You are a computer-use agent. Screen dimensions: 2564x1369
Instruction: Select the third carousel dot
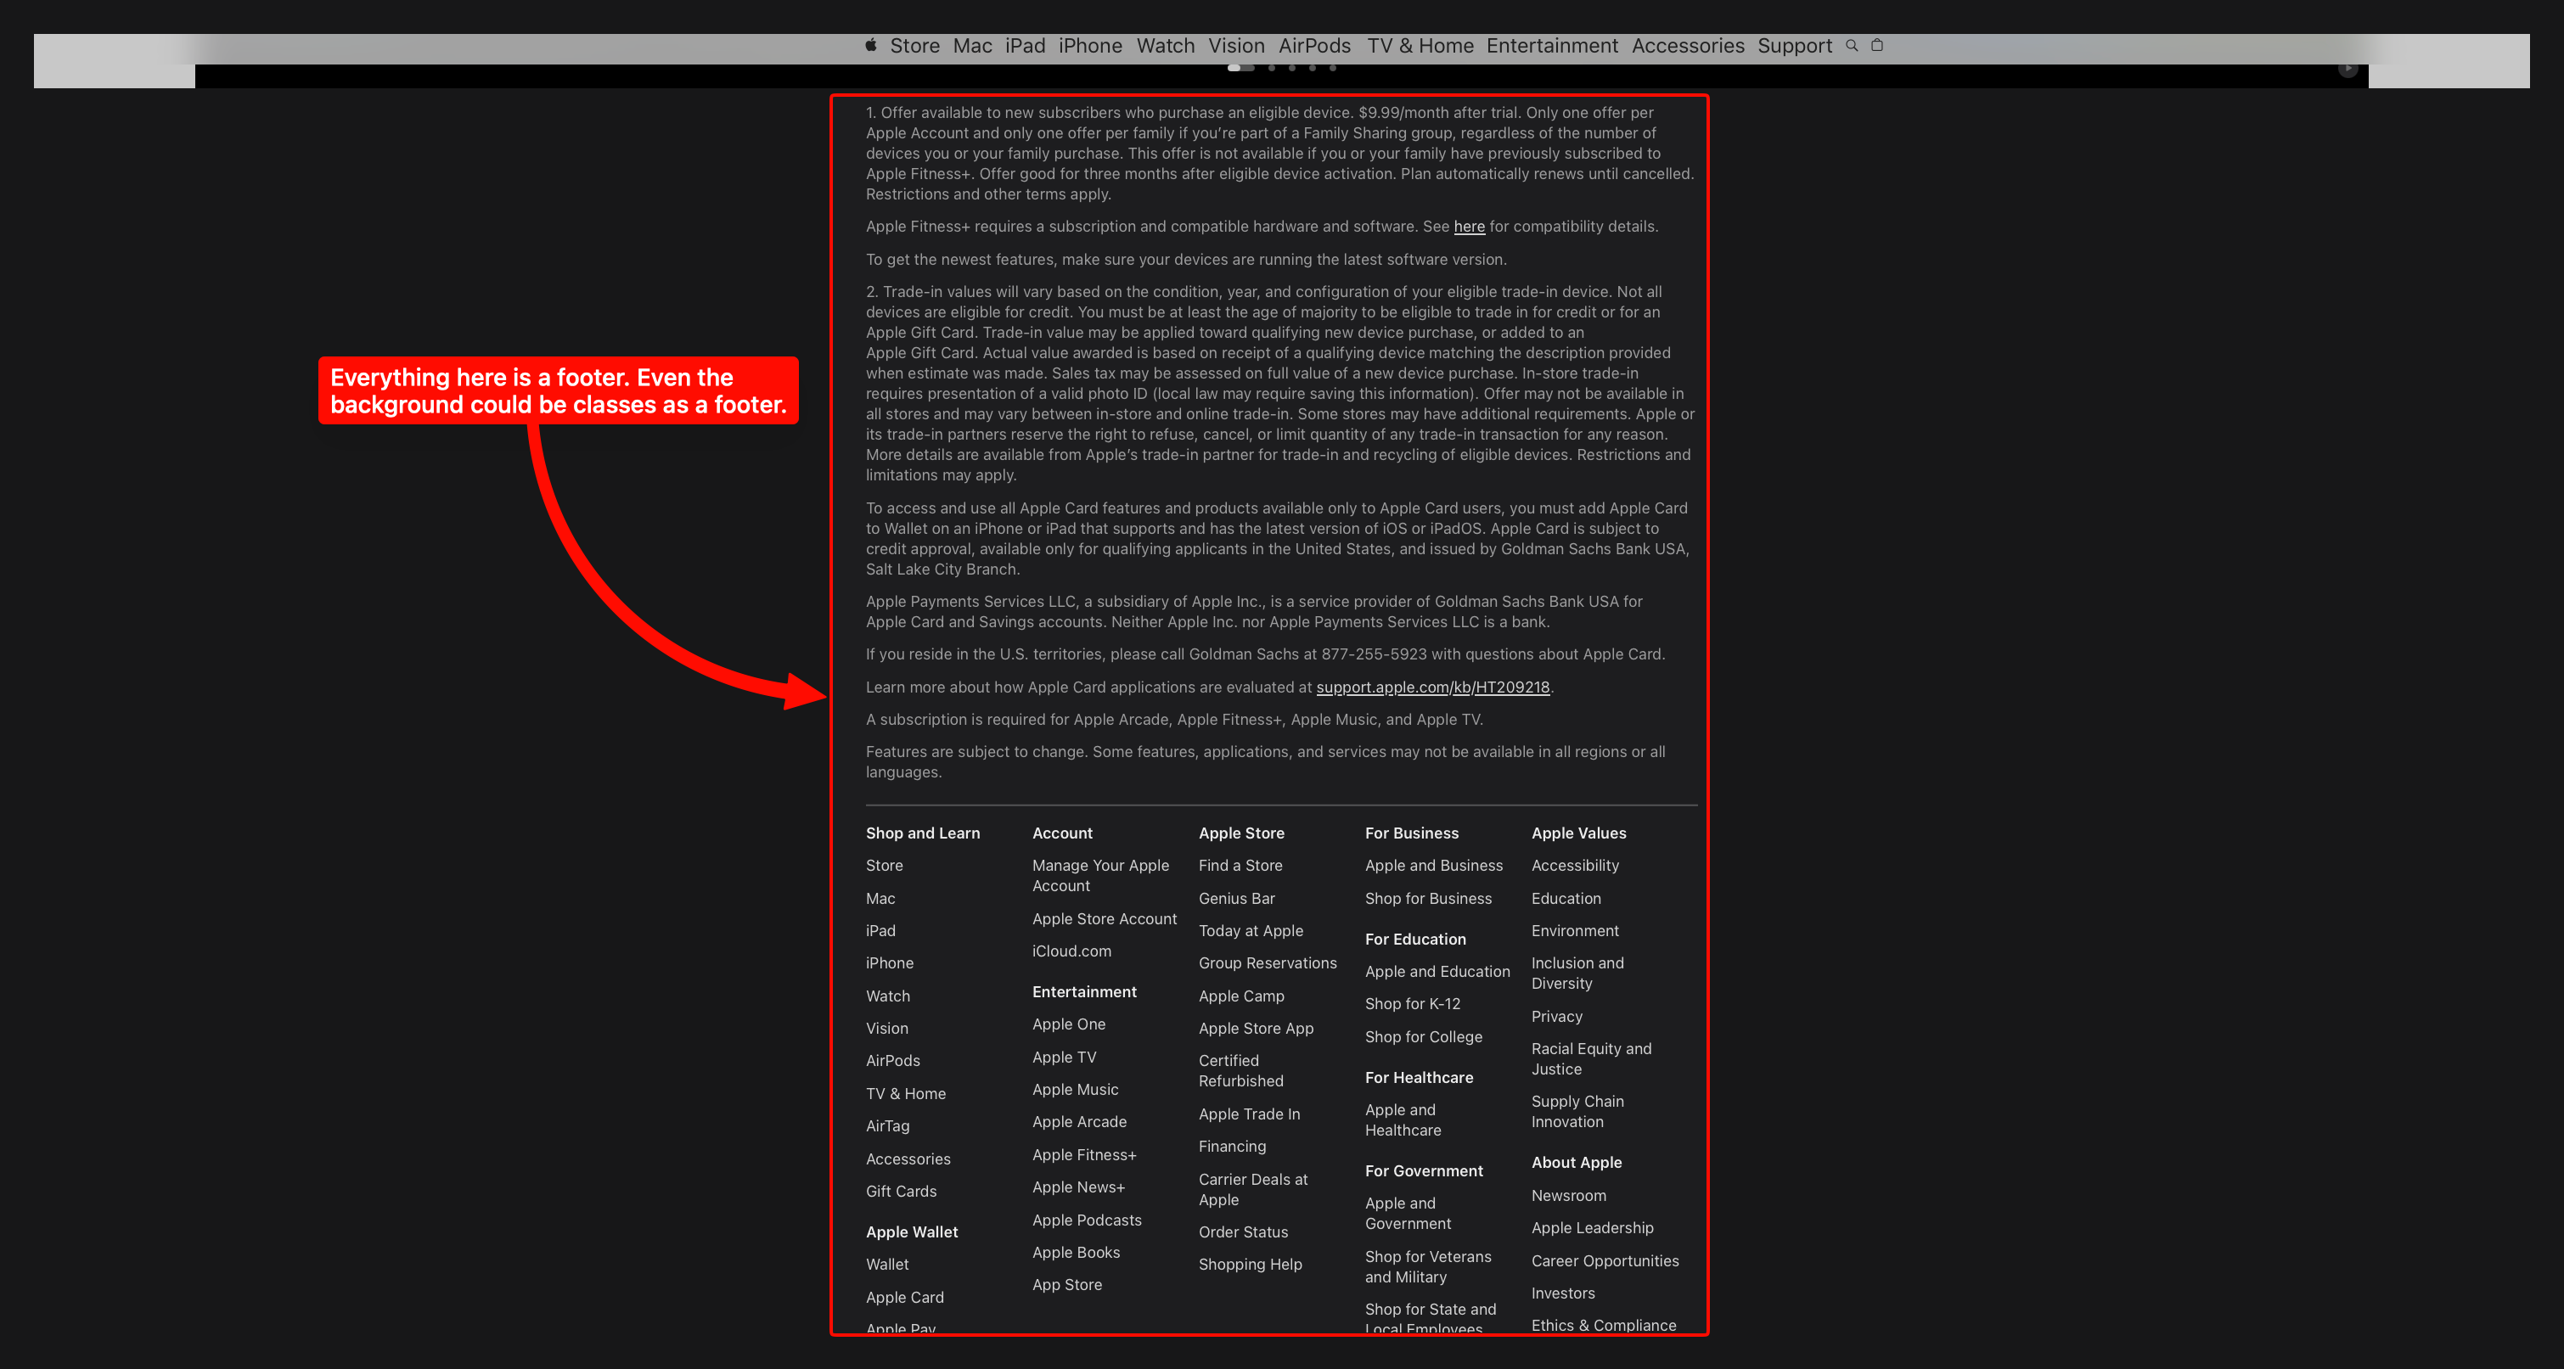coord(1292,68)
